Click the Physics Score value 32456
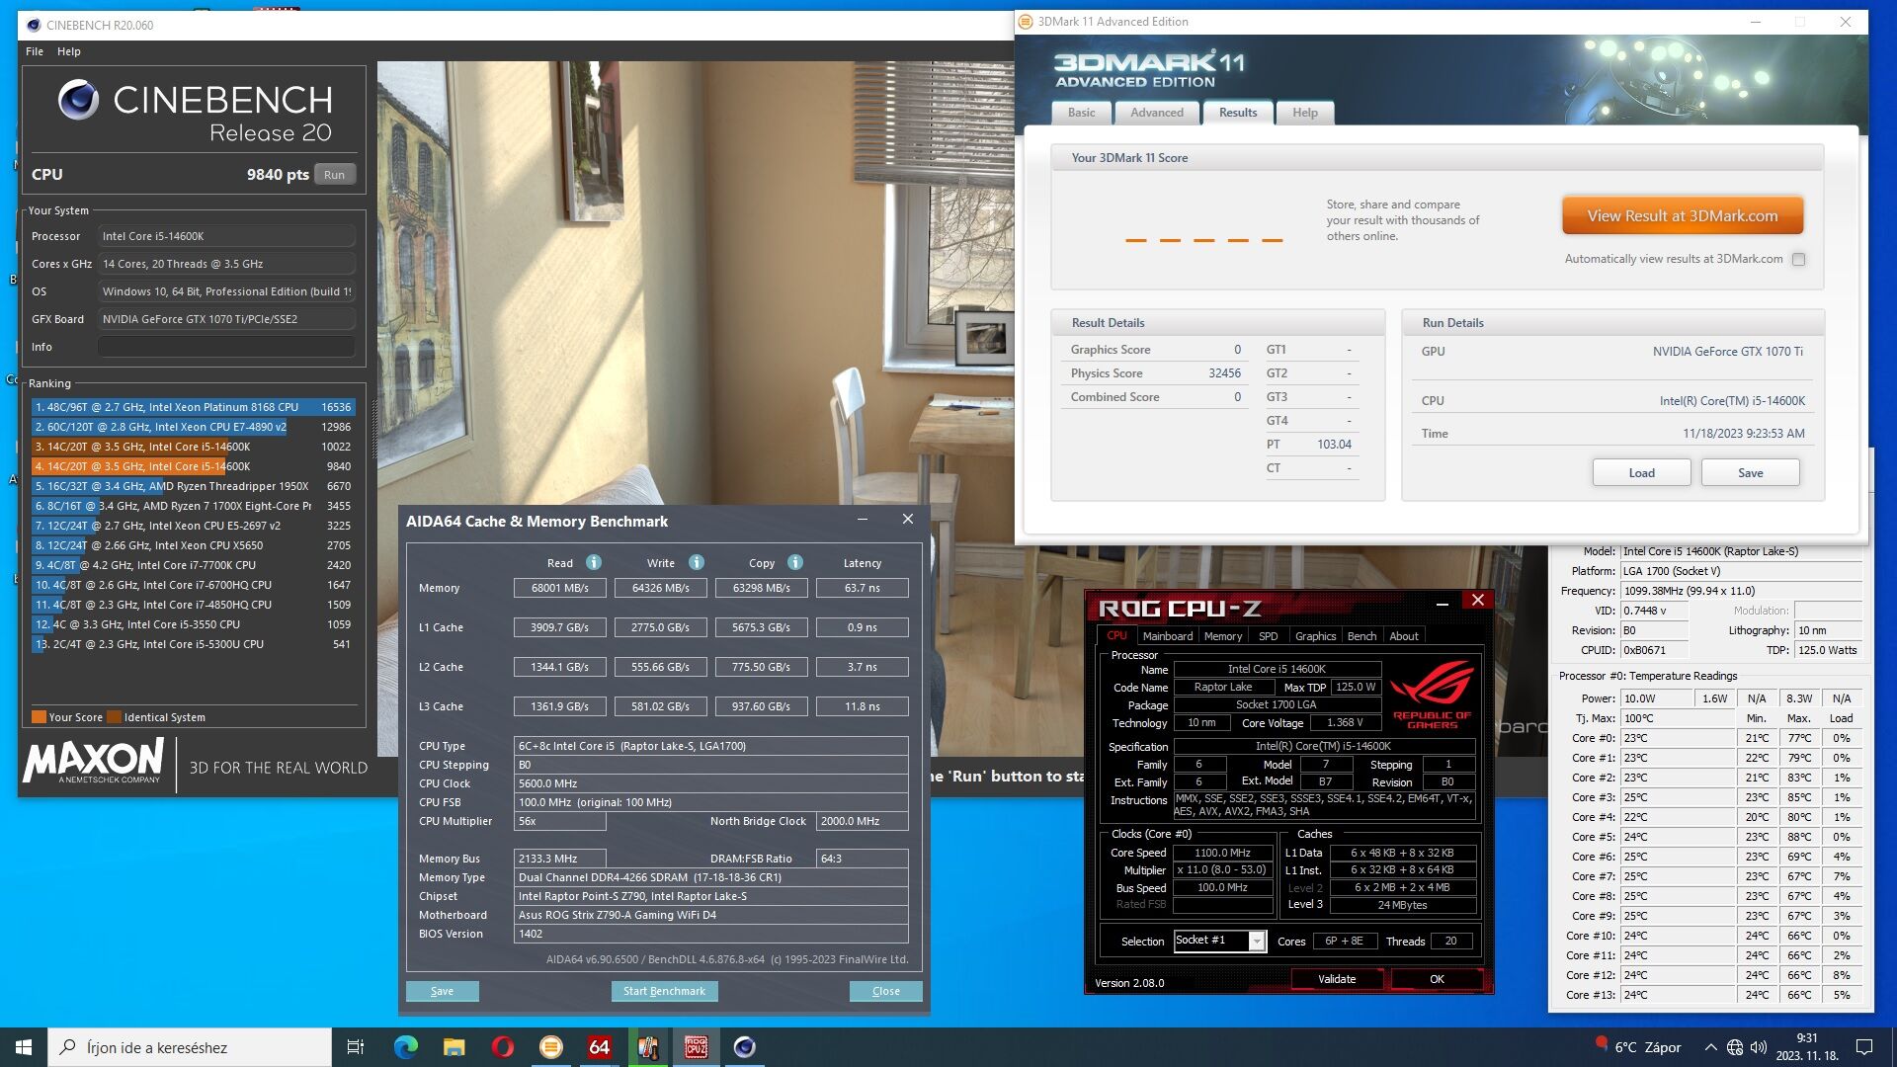Screen dimensions: 1897x1067 click(1224, 373)
